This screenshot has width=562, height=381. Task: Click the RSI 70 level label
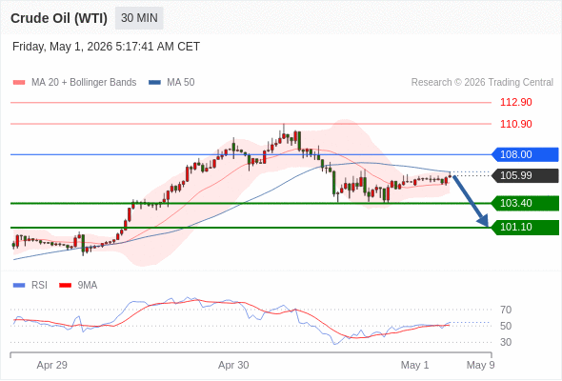tap(506, 310)
